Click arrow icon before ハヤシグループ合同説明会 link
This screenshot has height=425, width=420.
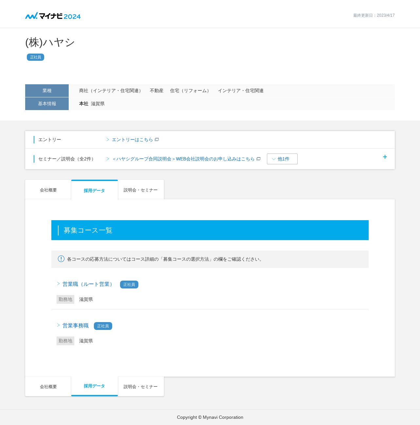click(108, 159)
